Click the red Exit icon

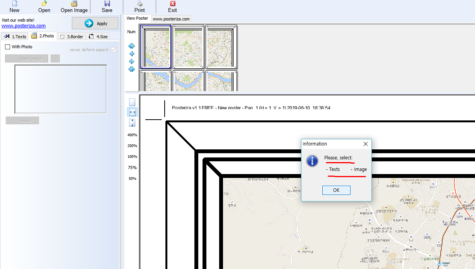tap(173, 3)
